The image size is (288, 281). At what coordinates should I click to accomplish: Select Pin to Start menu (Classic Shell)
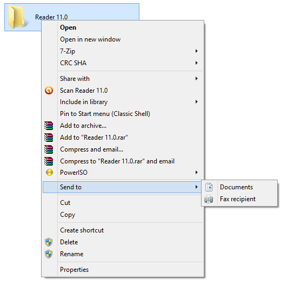[x=123, y=114]
